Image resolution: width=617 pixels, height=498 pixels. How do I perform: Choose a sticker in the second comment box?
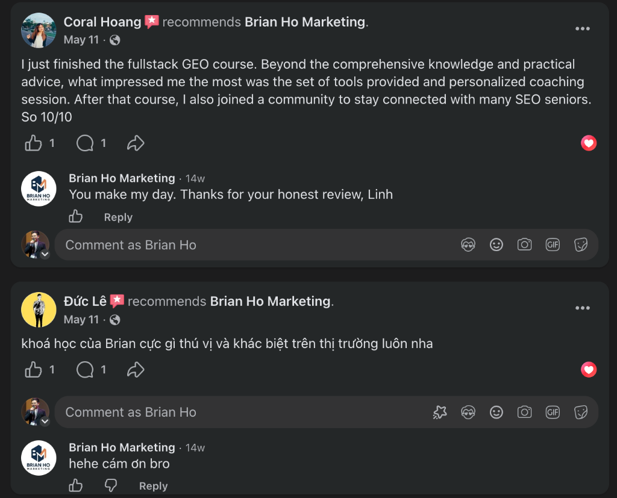click(x=581, y=412)
